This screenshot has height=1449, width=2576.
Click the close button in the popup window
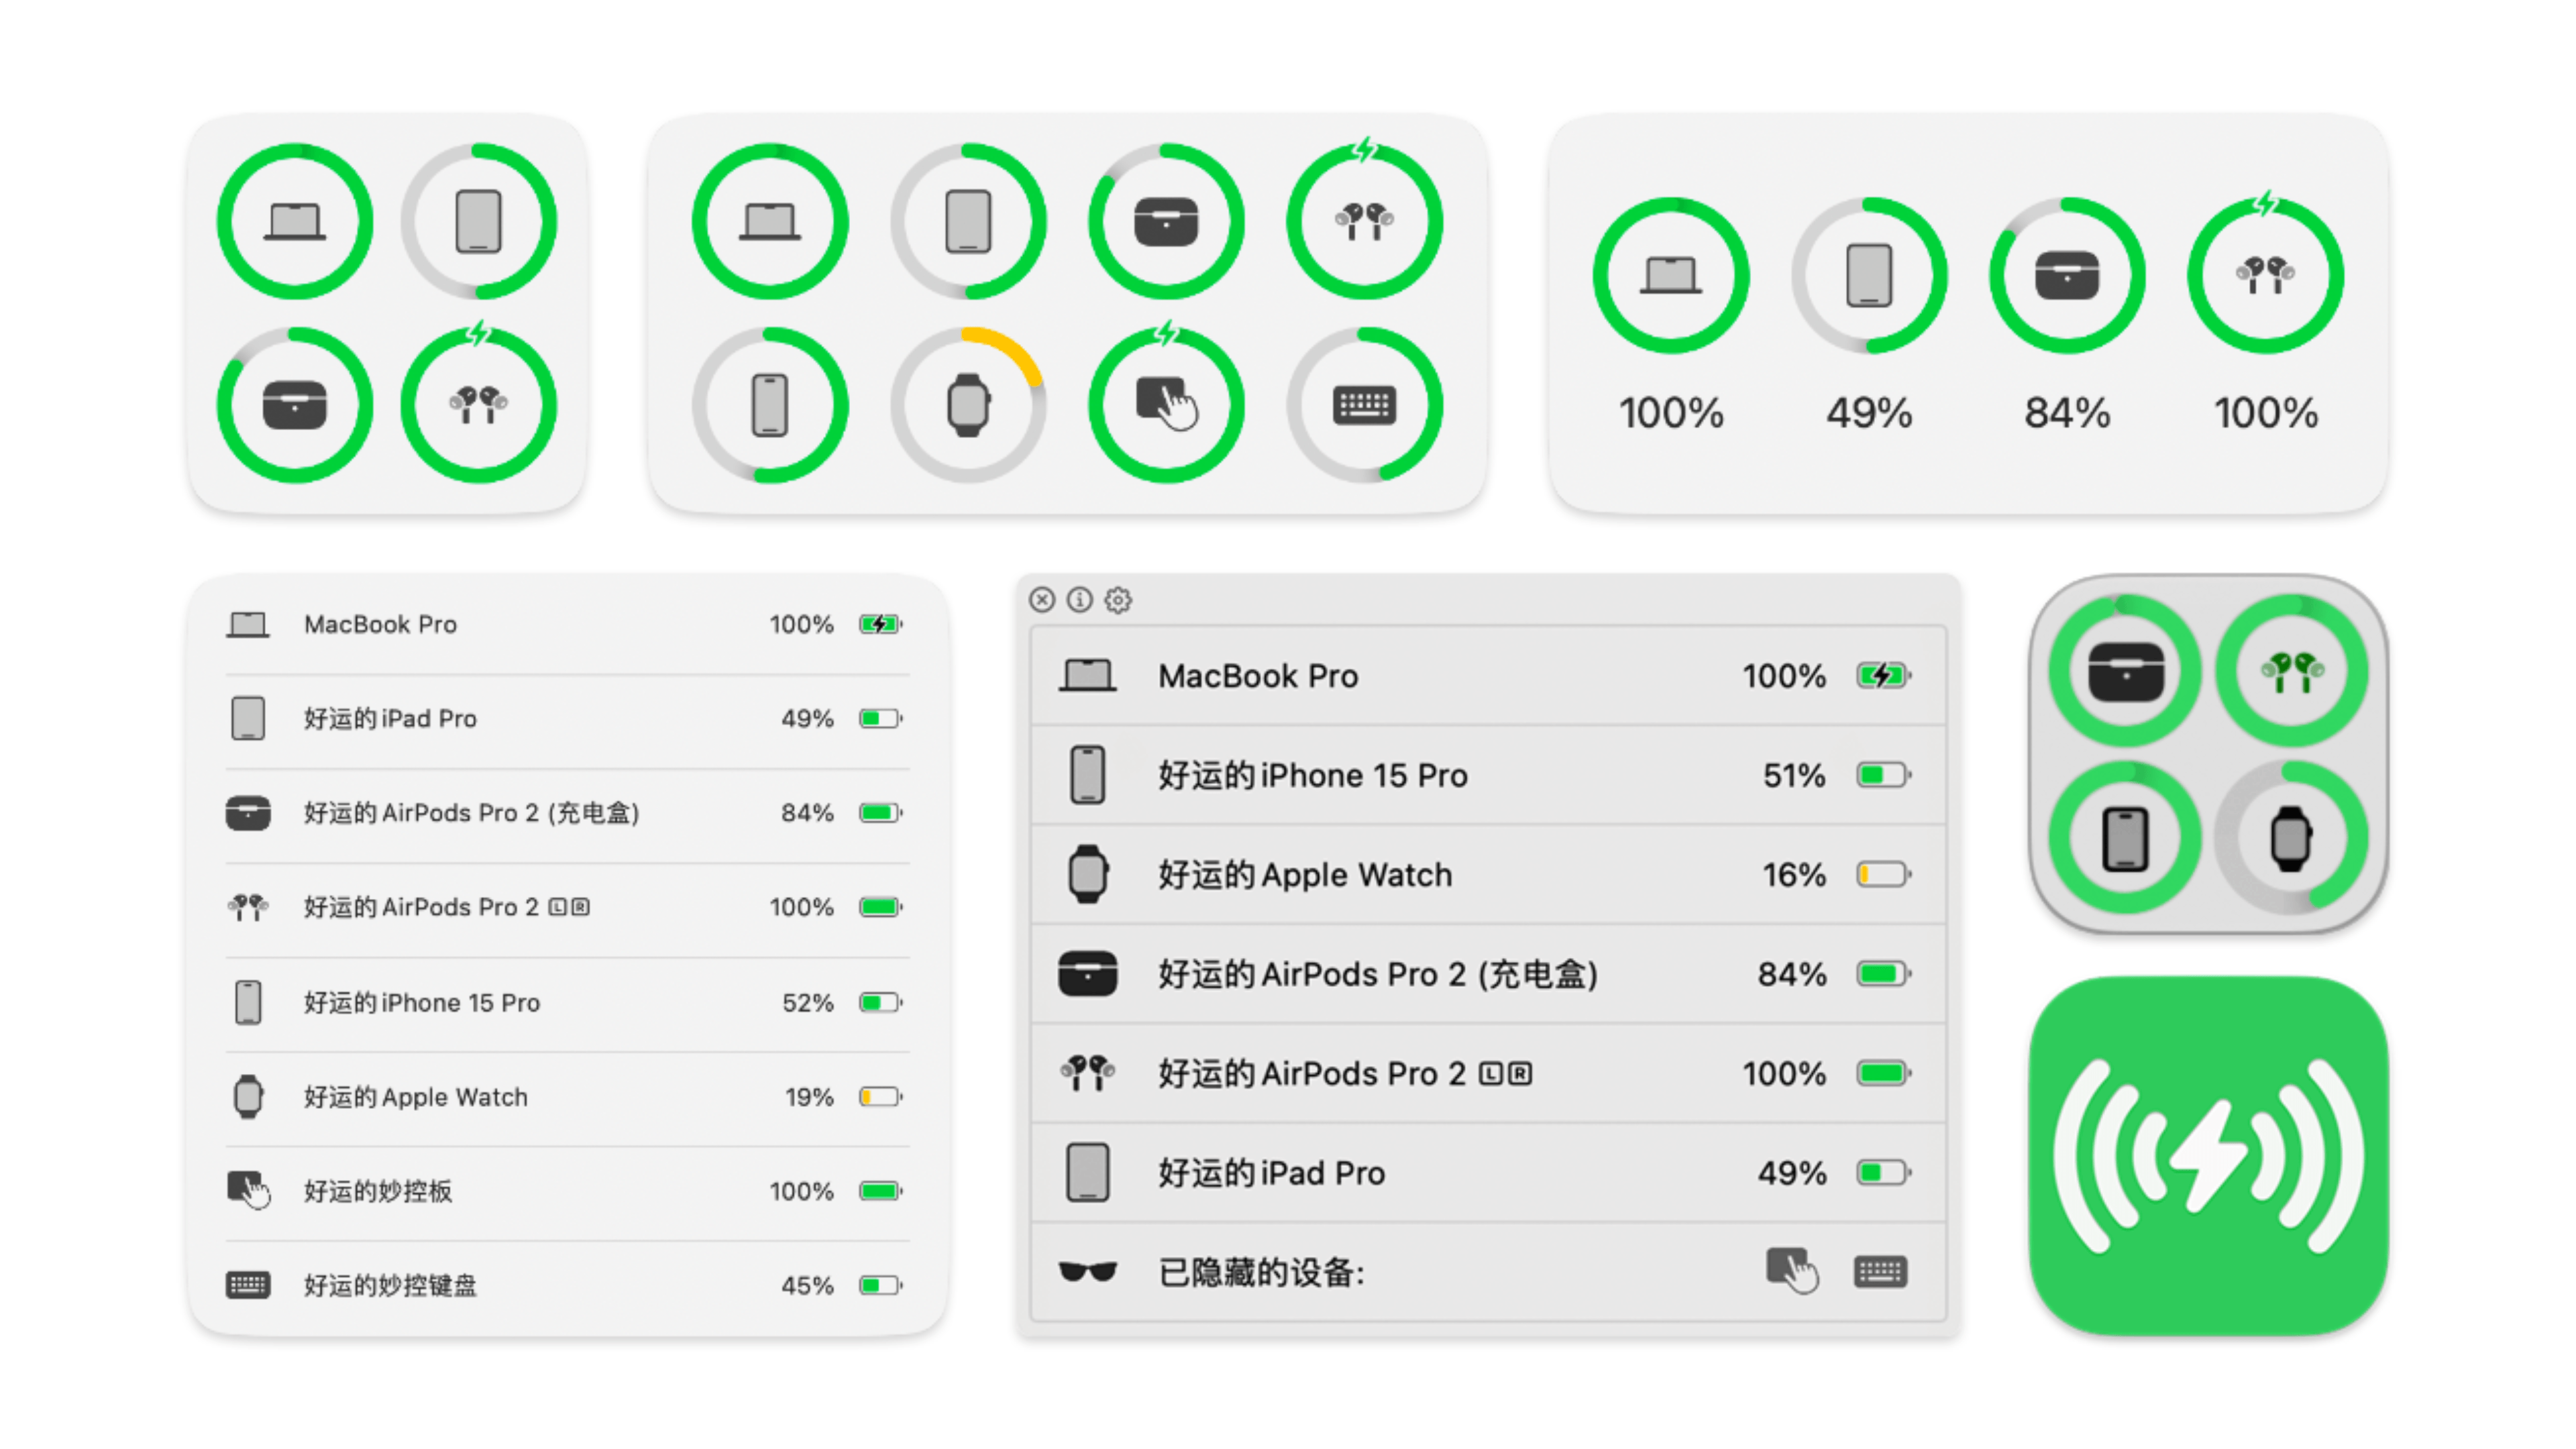tap(1042, 600)
